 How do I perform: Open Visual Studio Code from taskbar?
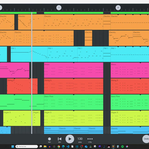[x=68, y=147]
